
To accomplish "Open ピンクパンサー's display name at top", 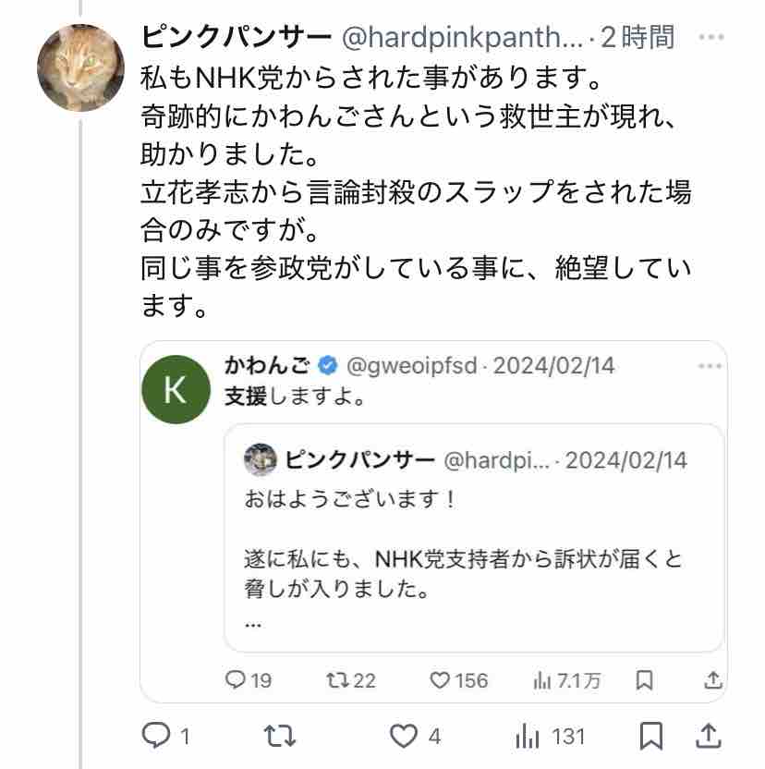I will [237, 38].
